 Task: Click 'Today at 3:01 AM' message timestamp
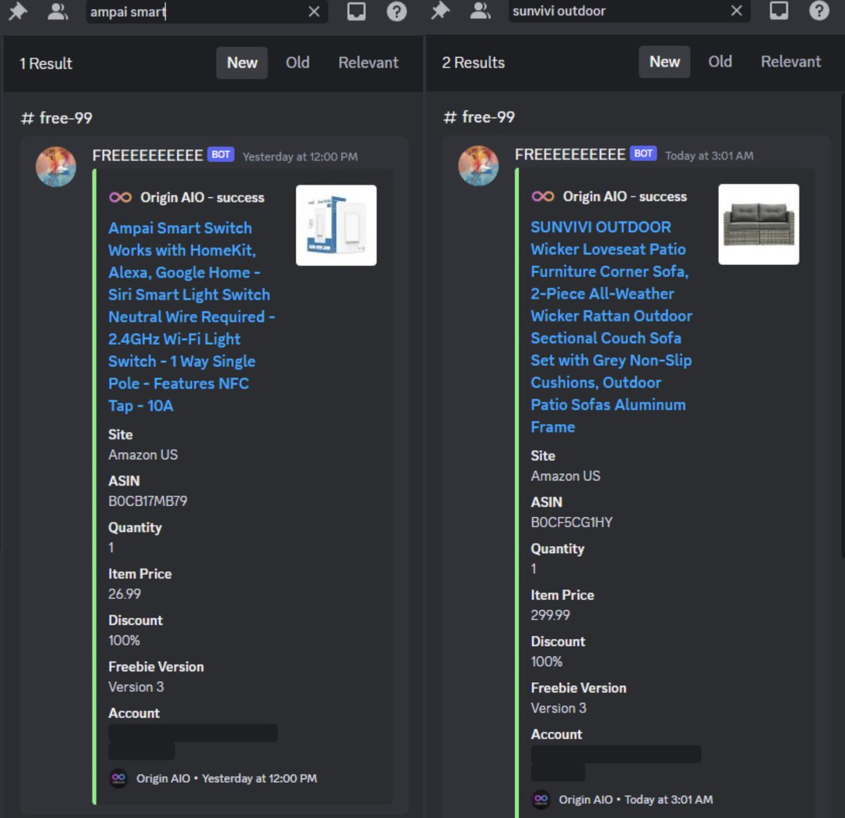point(709,156)
